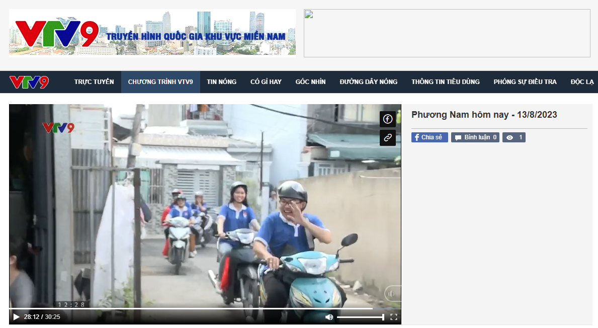Screen dimensions: 598x328
Task: Go to the Tin Nóng section
Action: [x=221, y=82]
